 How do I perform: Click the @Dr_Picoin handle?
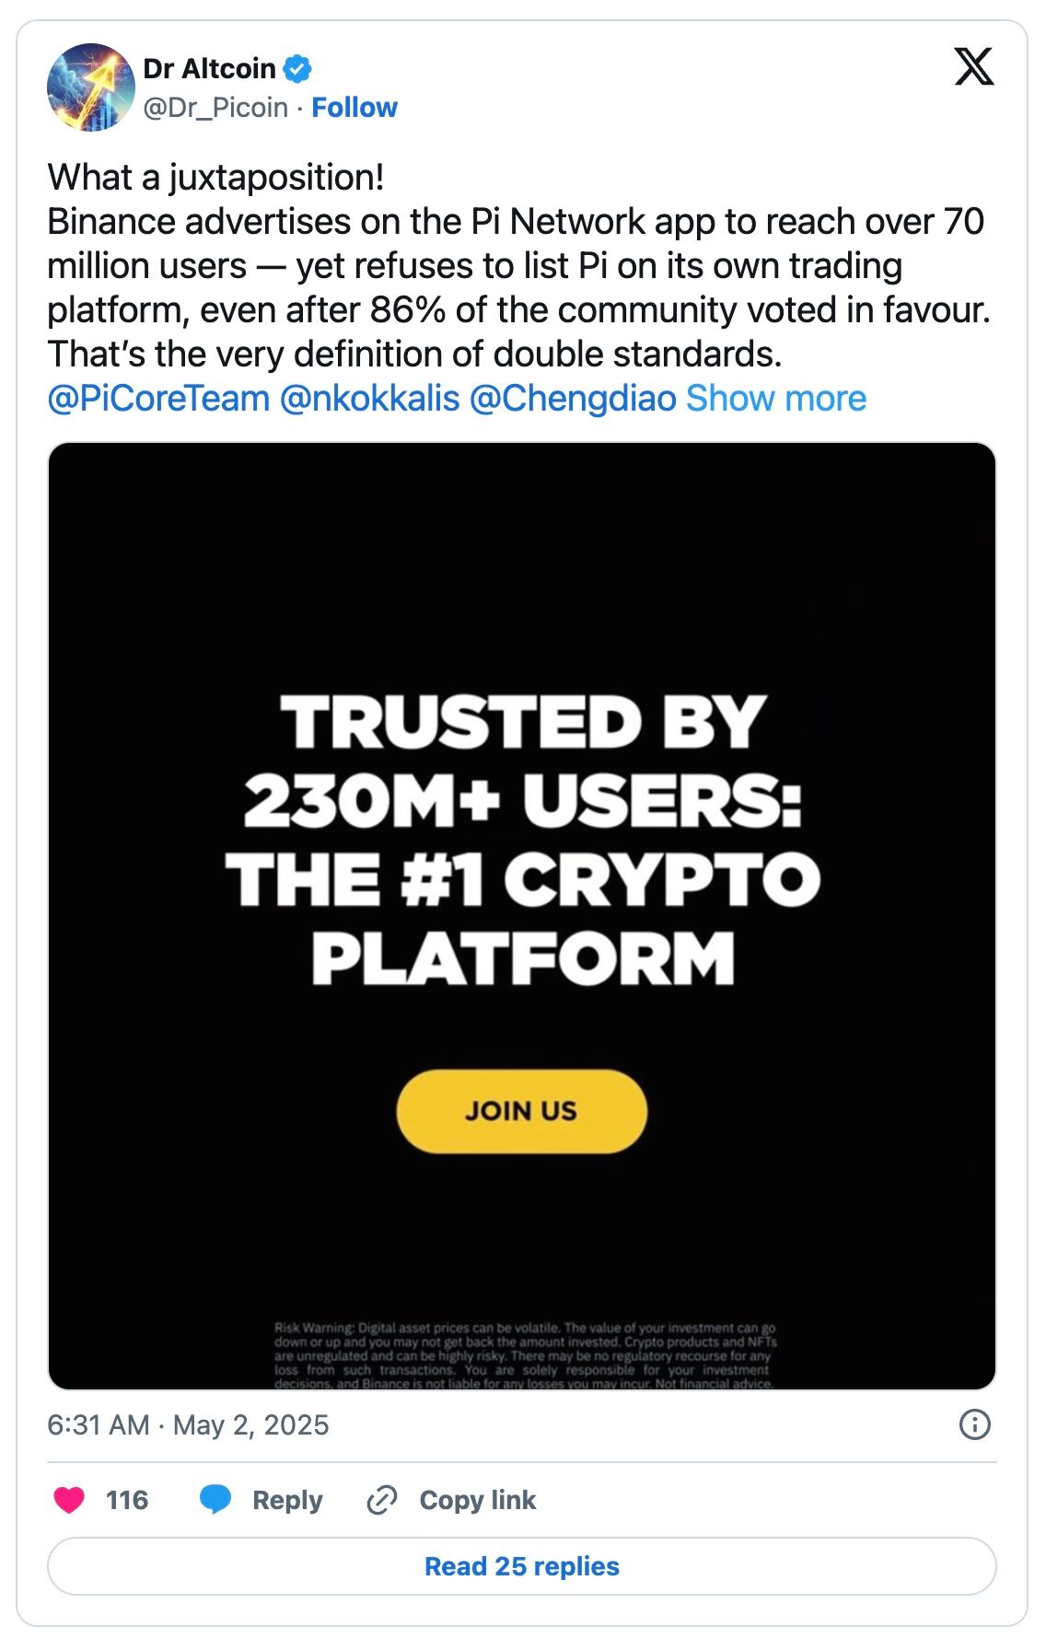tap(215, 108)
